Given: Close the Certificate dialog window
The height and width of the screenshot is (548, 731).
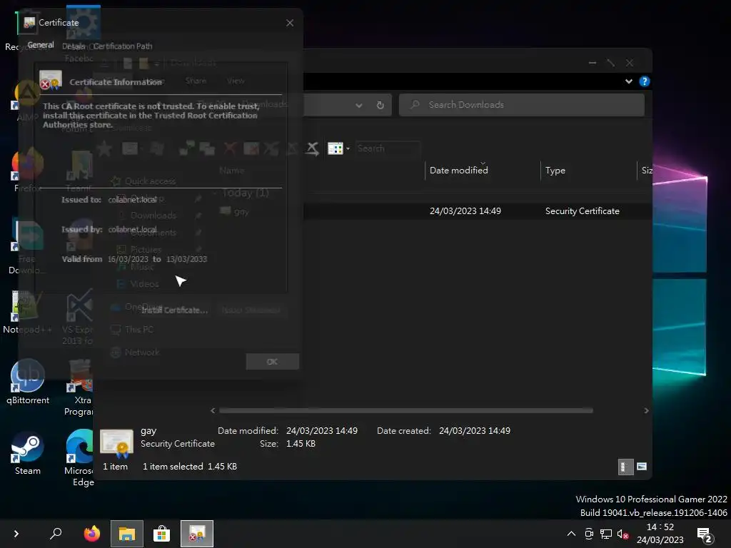Looking at the screenshot, I should coord(290,23).
